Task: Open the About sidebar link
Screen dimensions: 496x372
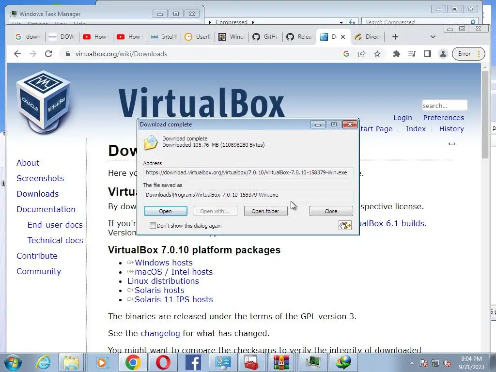Action: (28, 163)
